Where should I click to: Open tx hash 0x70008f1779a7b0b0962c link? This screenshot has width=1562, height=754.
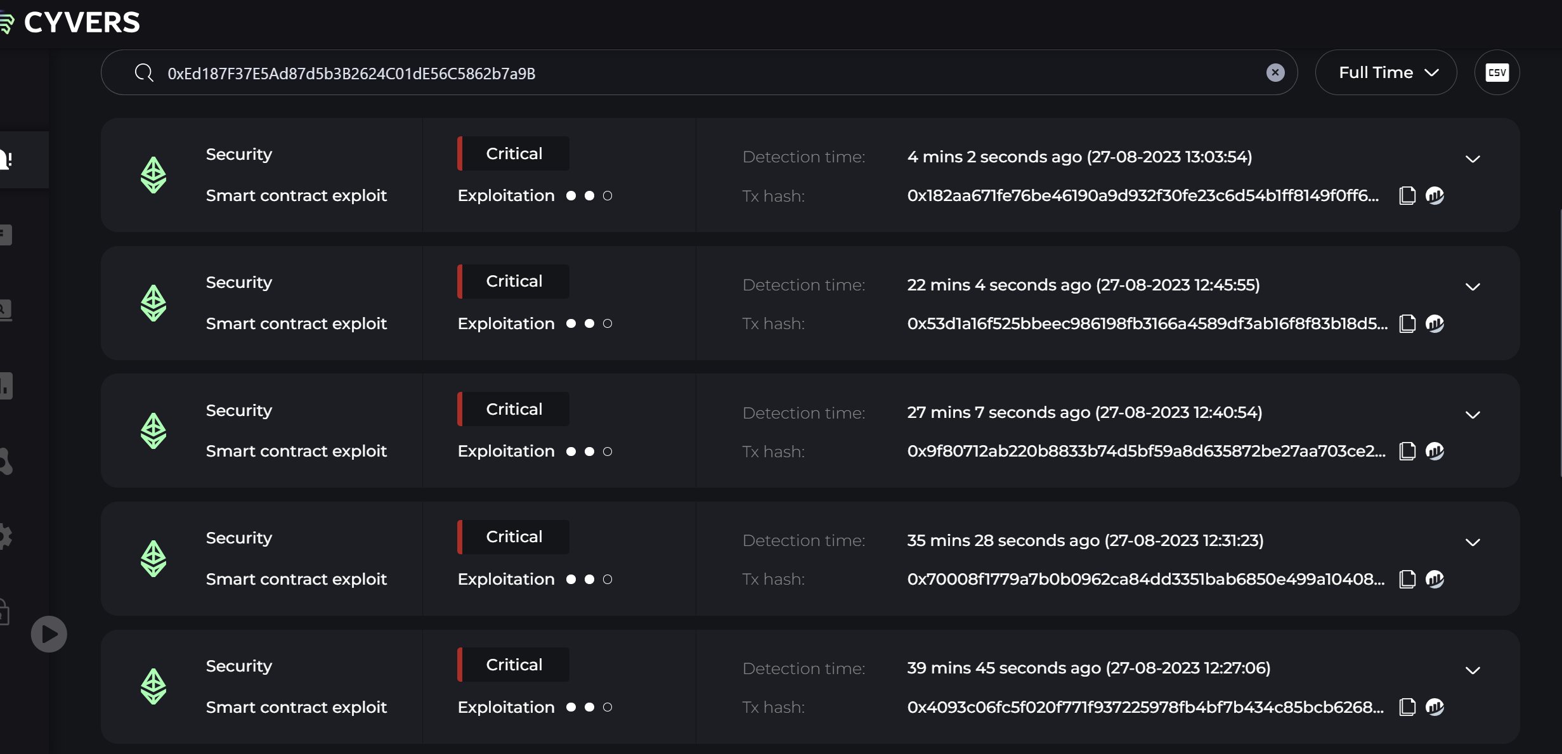coord(1145,579)
